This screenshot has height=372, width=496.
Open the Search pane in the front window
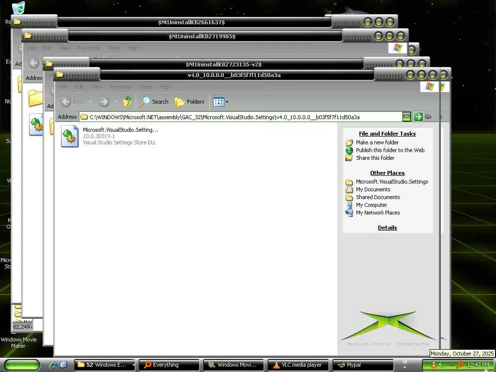click(x=154, y=102)
